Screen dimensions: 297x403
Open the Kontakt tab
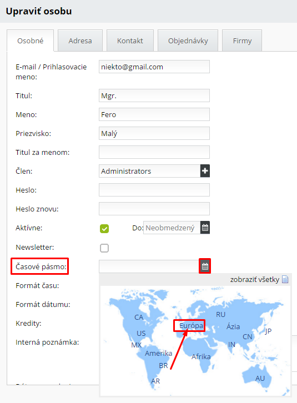point(130,41)
